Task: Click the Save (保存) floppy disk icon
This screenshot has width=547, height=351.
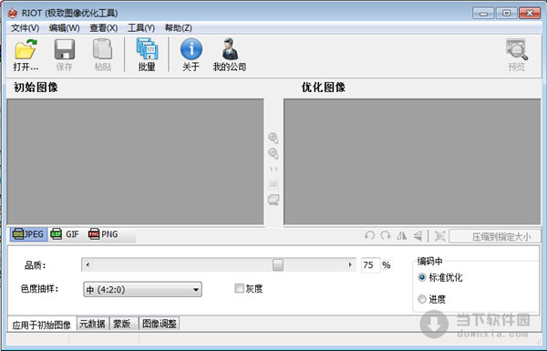Action: click(x=65, y=49)
